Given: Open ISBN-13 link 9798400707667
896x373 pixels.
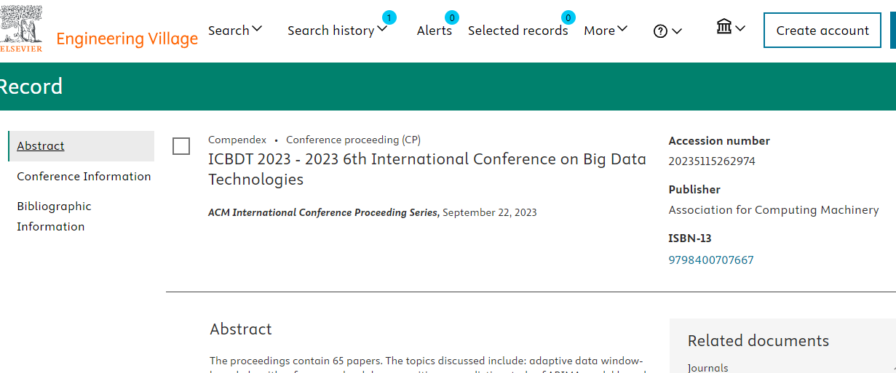Looking at the screenshot, I should [711, 260].
